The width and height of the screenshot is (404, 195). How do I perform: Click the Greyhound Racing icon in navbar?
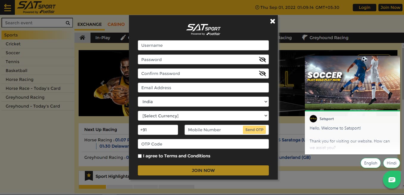(x=304, y=38)
